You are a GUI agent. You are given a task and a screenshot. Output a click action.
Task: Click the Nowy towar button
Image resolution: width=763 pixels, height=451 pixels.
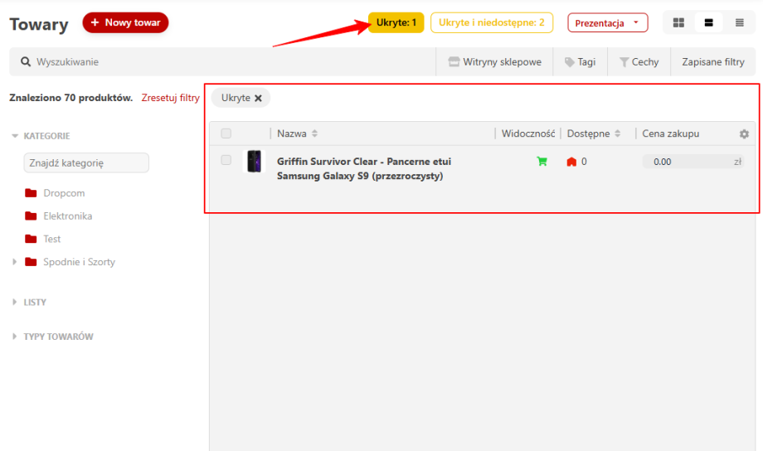(125, 23)
